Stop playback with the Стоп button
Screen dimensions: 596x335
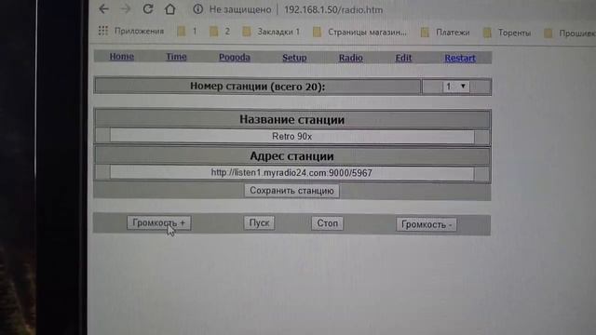coord(327,223)
